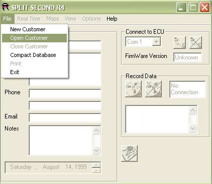
Task: Increment the date with spinner up arrow
Action: pos(96,165)
